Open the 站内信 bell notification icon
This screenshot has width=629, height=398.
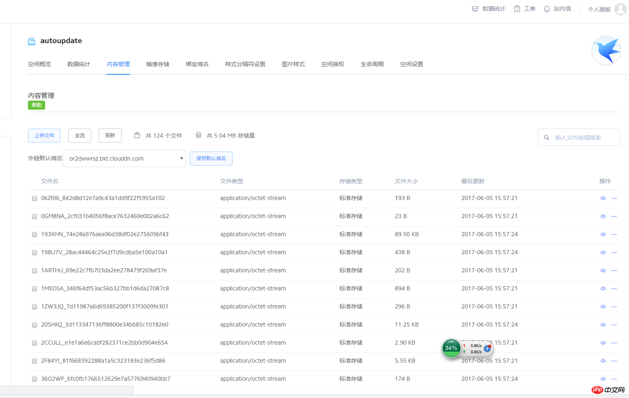pos(547,9)
